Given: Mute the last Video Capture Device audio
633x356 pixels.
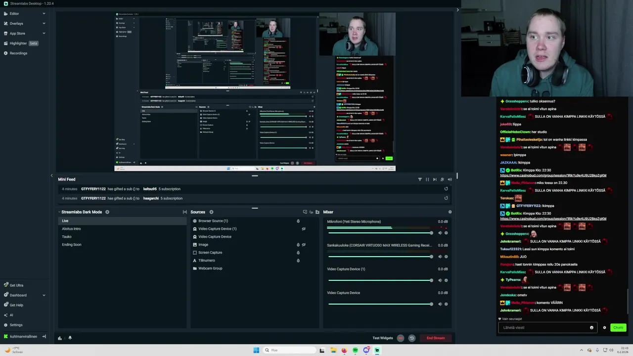Looking at the screenshot, I should pos(440,304).
